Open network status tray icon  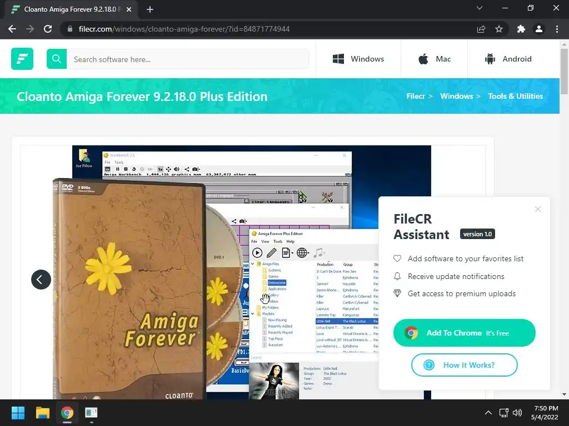tap(503, 413)
